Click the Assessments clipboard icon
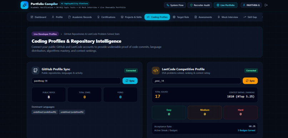Image resolution: width=288 pixels, height=138 pixels. point(195,17)
